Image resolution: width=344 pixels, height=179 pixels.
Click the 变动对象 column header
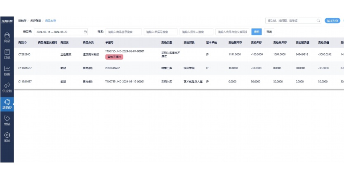click(x=189, y=42)
